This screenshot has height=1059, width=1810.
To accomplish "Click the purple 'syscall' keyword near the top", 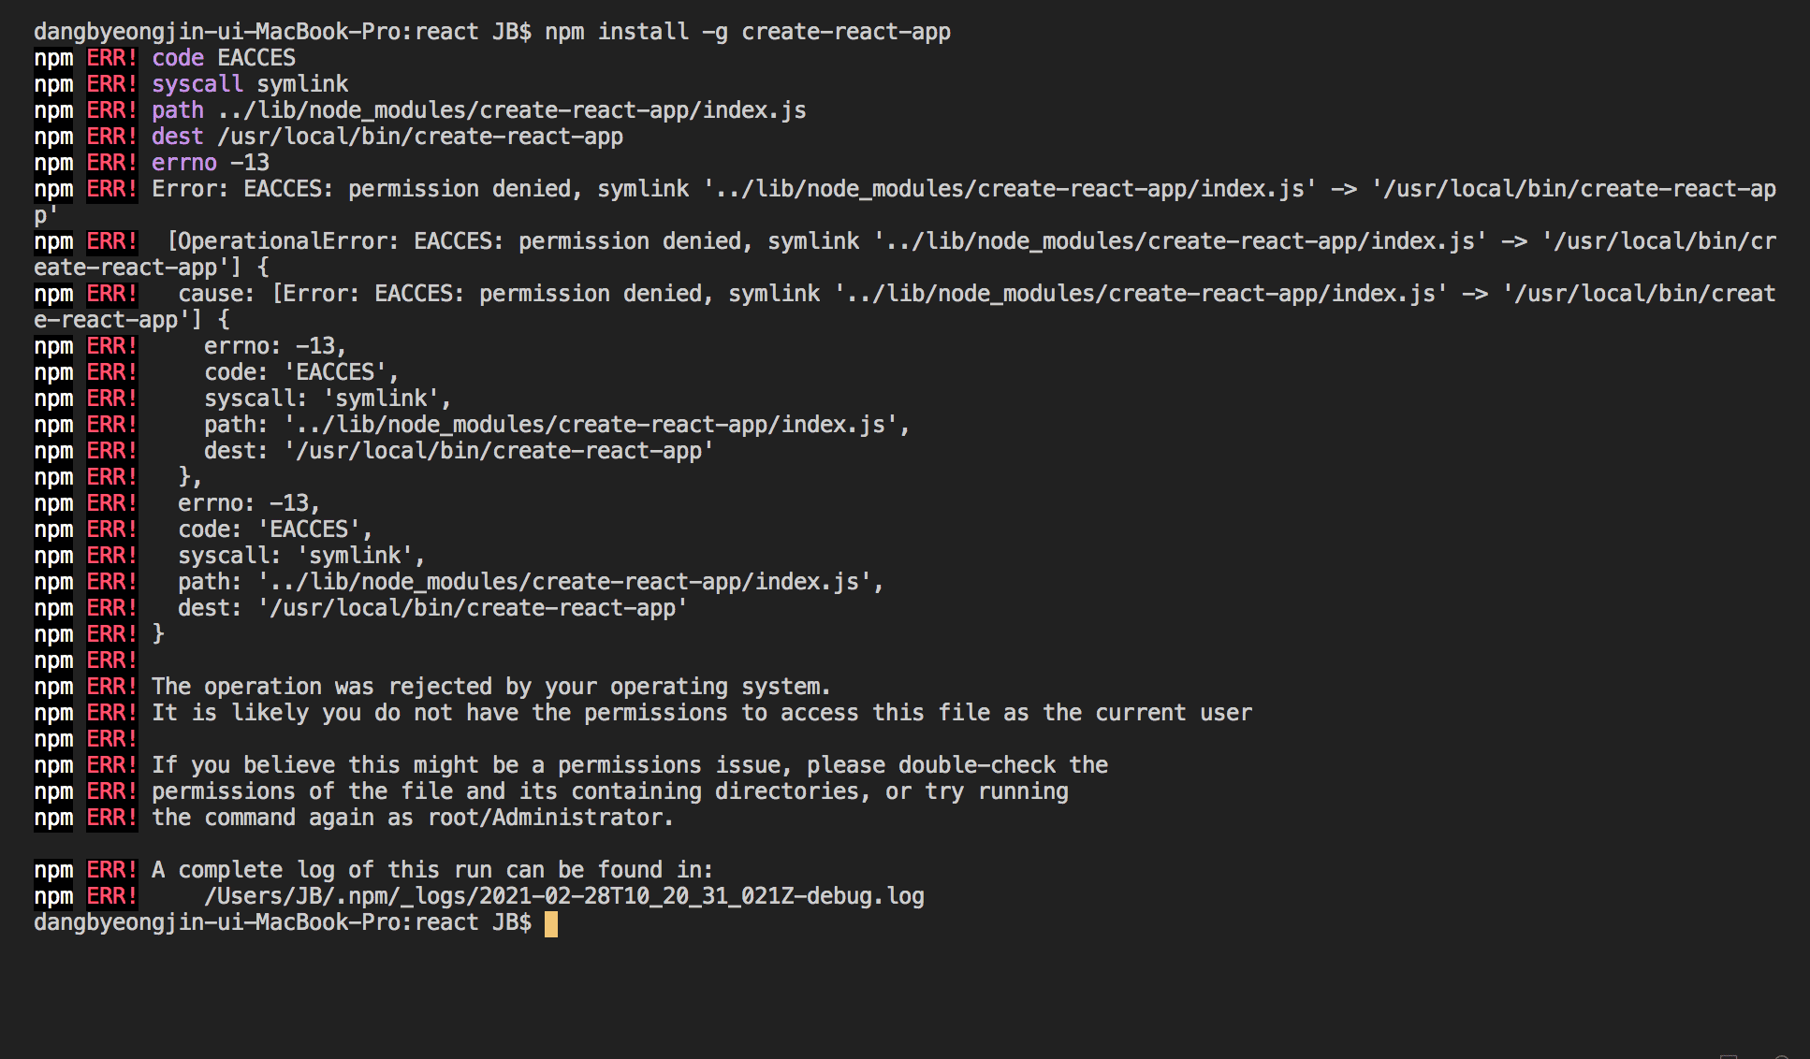I will click(197, 84).
